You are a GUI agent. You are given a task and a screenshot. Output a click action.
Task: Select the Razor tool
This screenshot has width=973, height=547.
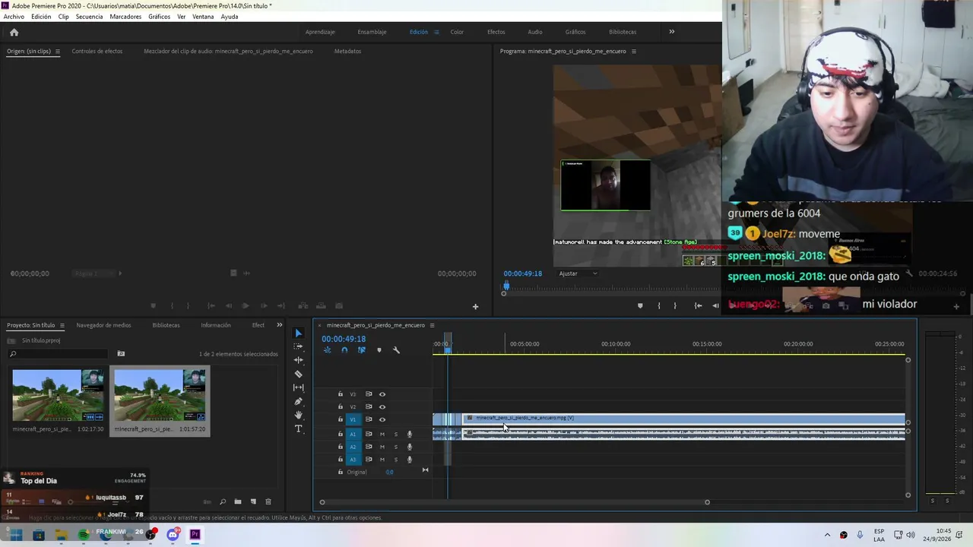tap(298, 374)
